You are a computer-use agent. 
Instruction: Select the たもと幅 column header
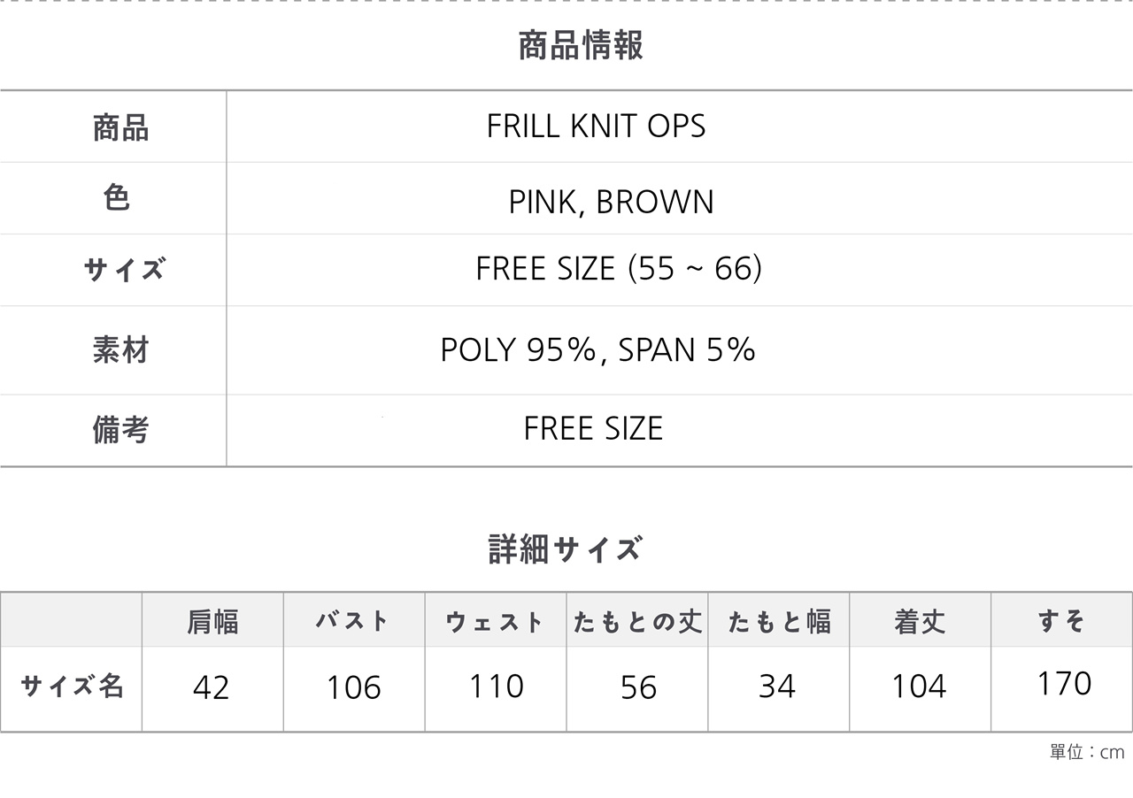[x=779, y=622]
